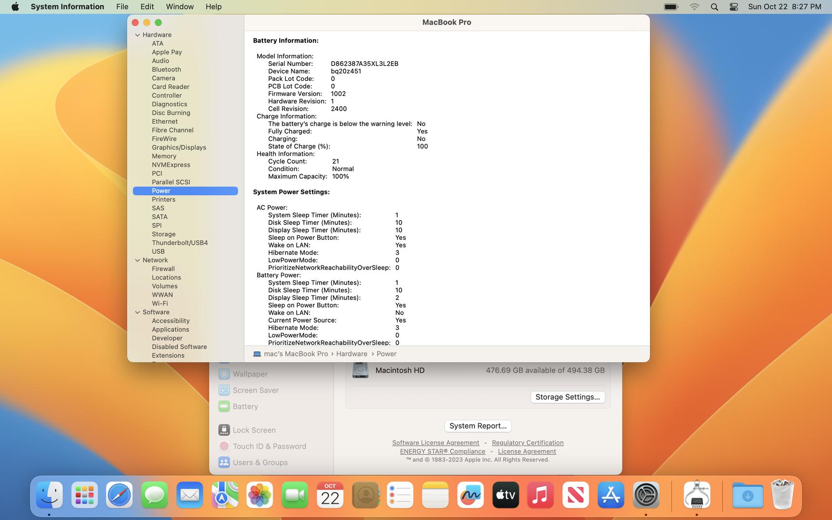Open Trash in the Dock
This screenshot has height=520, width=832.
click(x=782, y=495)
